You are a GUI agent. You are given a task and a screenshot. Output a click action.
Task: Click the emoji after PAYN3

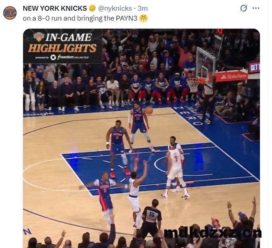(143, 18)
